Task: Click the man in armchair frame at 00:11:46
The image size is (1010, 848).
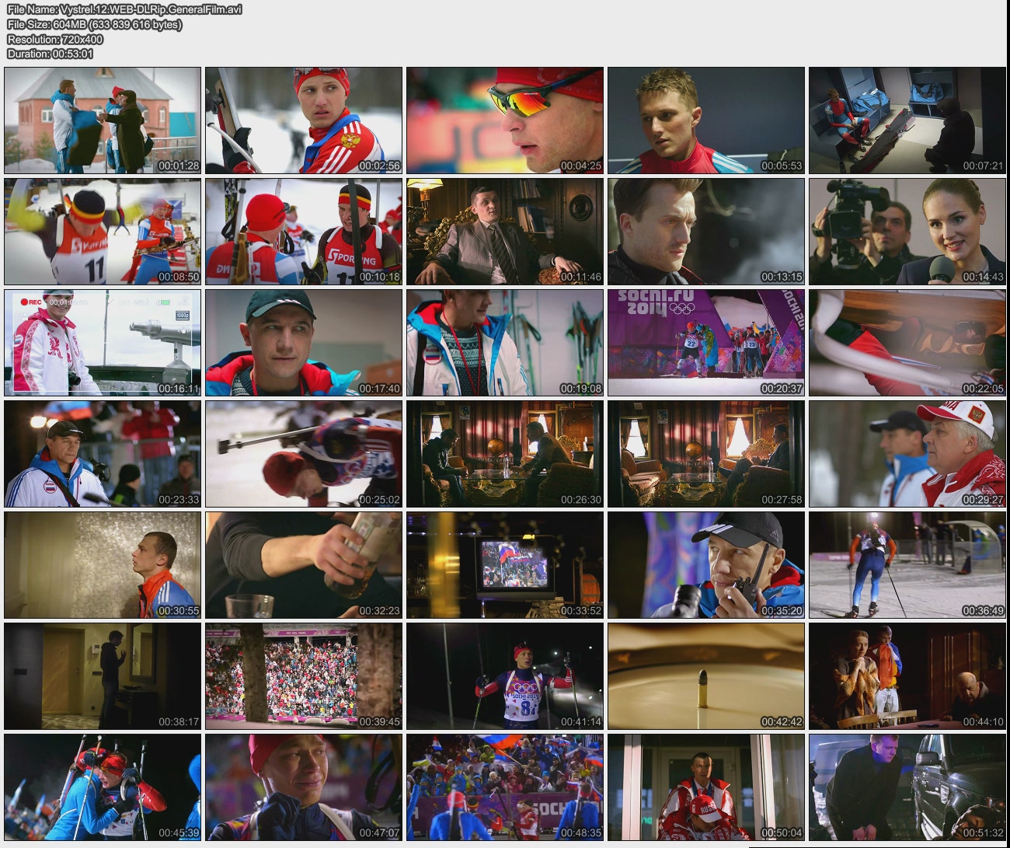Action: click(504, 232)
